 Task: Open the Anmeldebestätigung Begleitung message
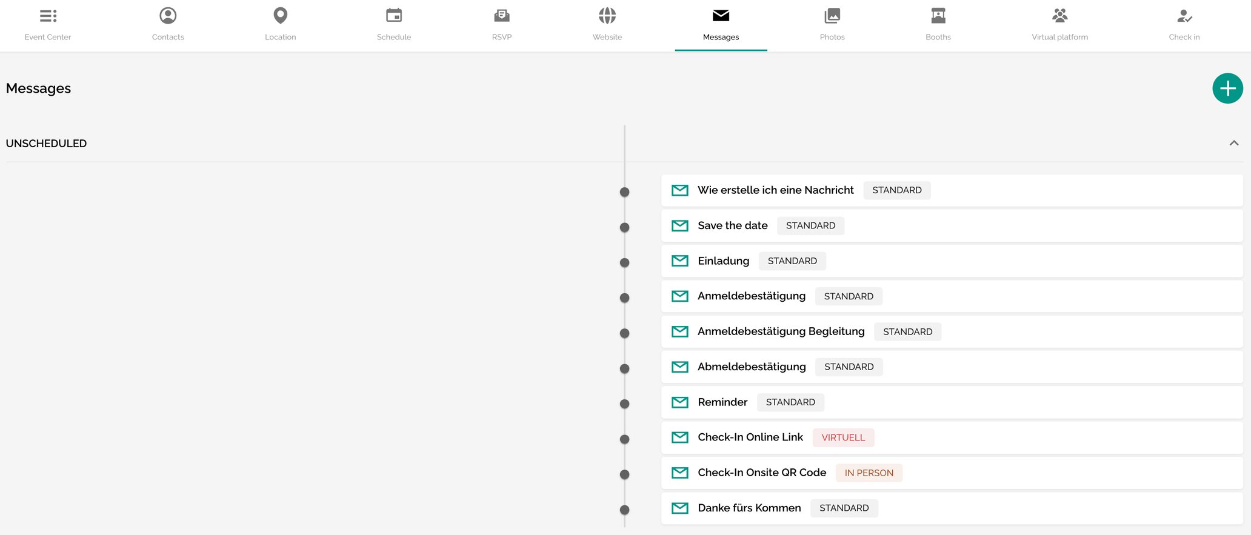[781, 331]
